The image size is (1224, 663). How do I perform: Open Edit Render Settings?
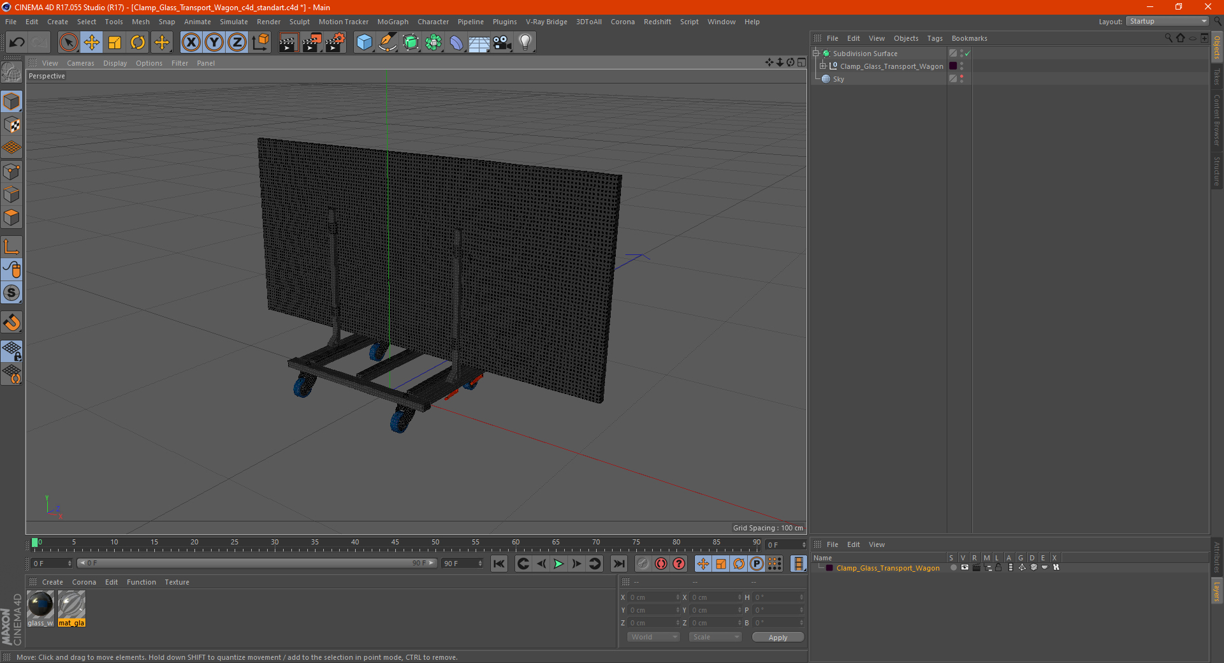335,43
